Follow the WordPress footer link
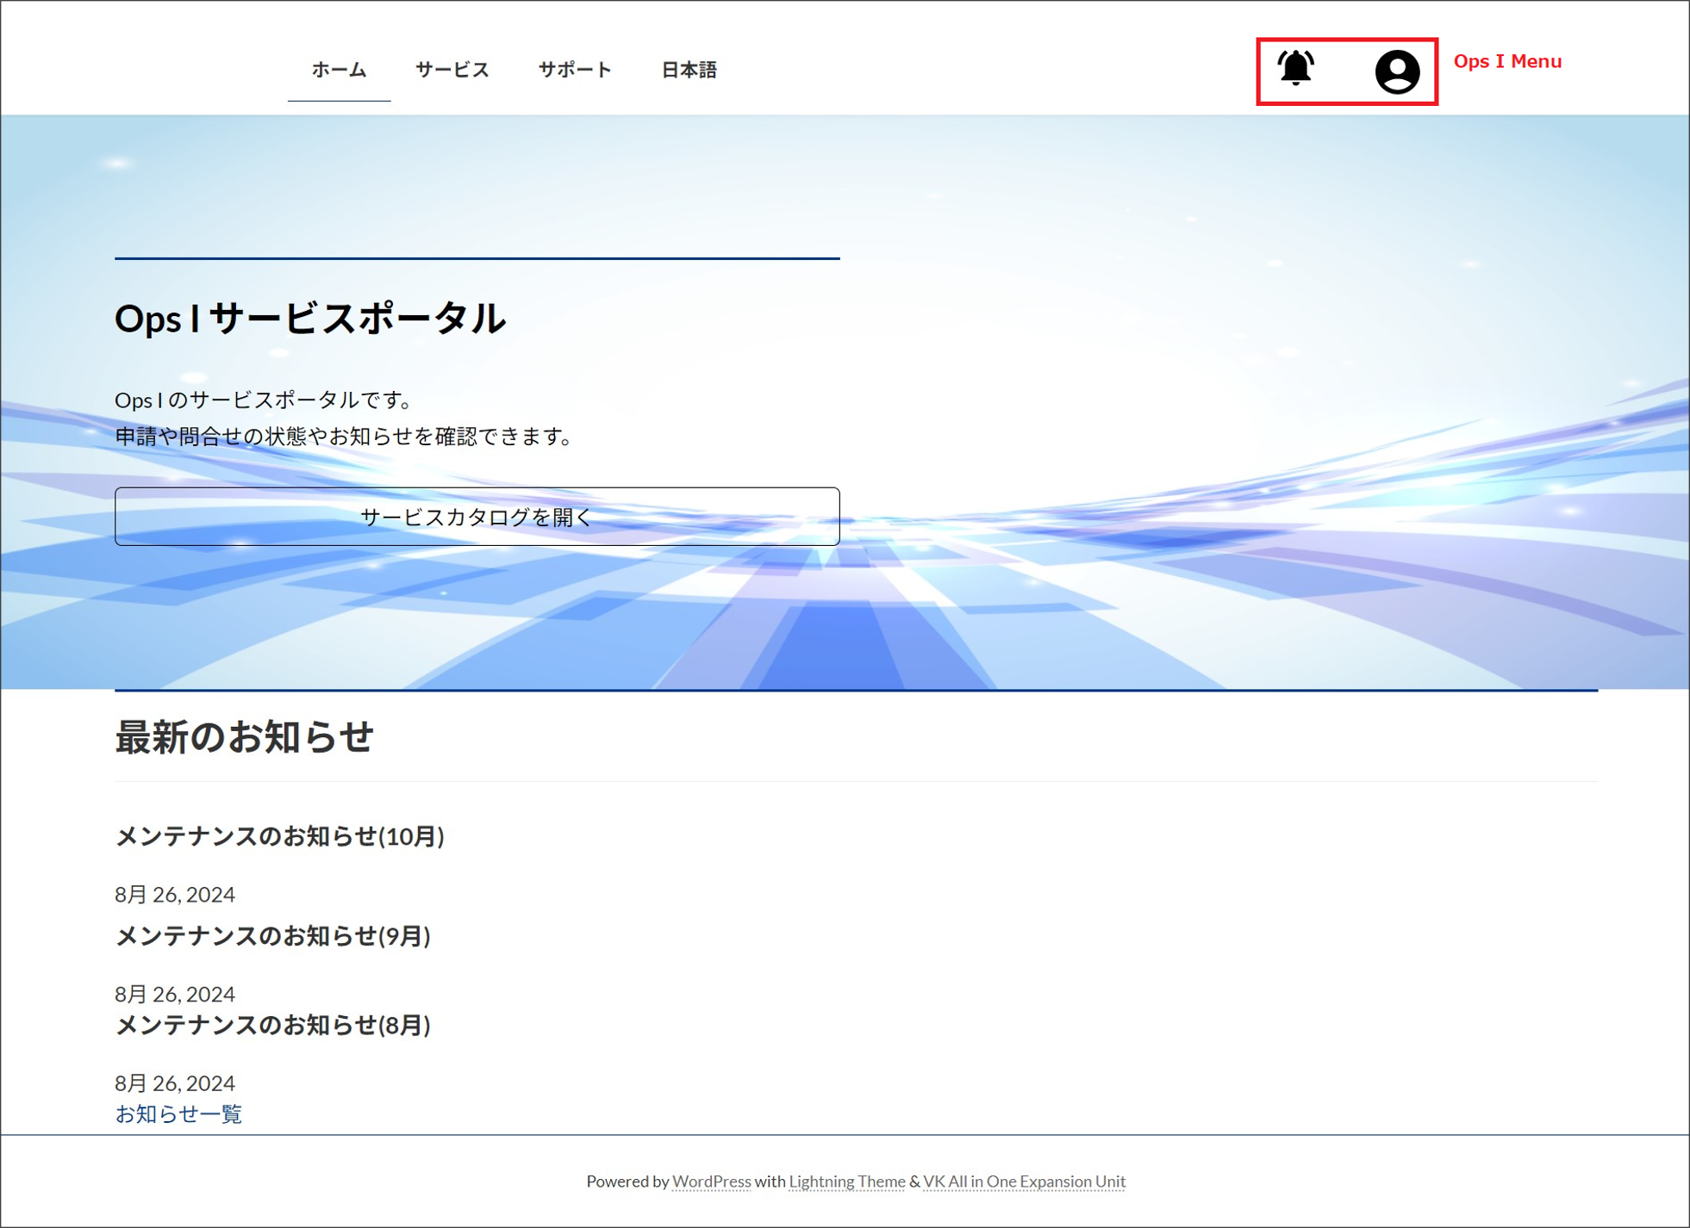Screen dimensions: 1690x1228 (x=711, y=1181)
